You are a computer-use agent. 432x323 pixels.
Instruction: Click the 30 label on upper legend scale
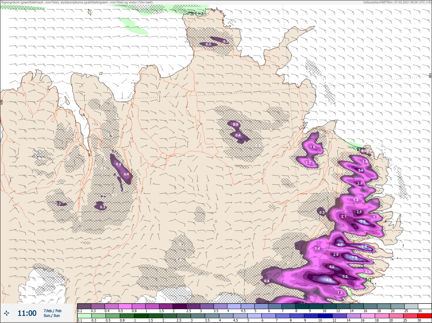pyautogui.click(x=420, y=311)
